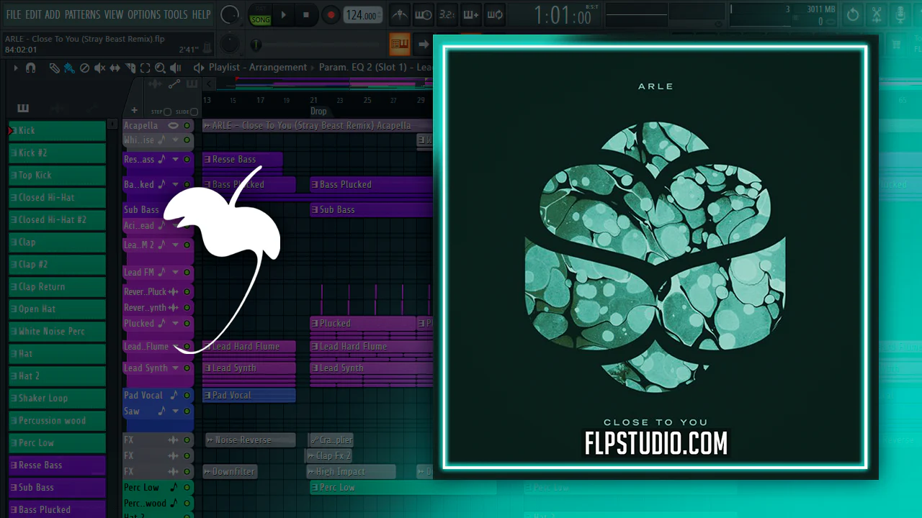Click the Stop button
This screenshot has width=922, height=518.
click(x=306, y=15)
